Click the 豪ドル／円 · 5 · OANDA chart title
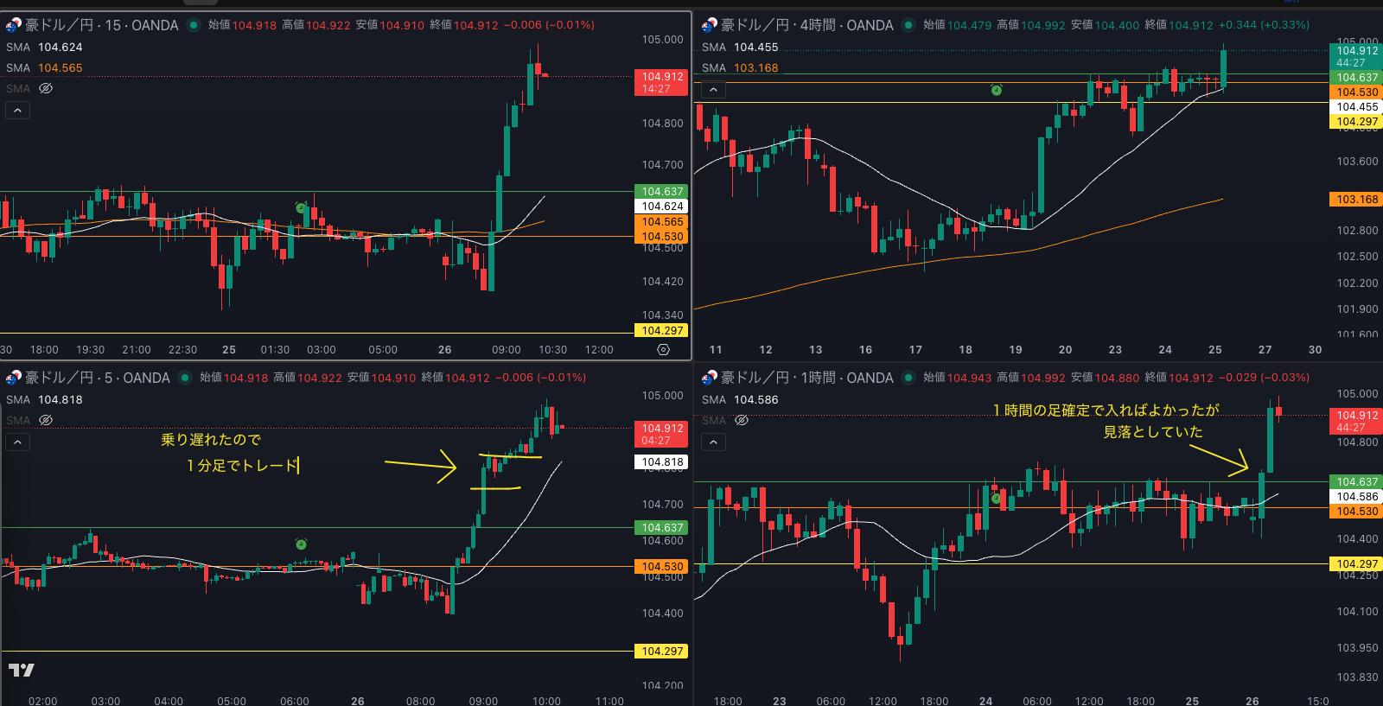 click(98, 378)
